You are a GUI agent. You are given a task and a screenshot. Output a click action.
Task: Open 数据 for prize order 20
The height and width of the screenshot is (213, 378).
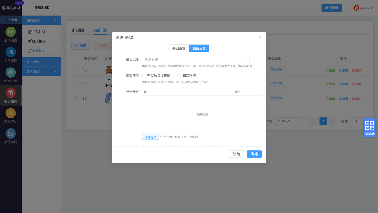(330, 84)
